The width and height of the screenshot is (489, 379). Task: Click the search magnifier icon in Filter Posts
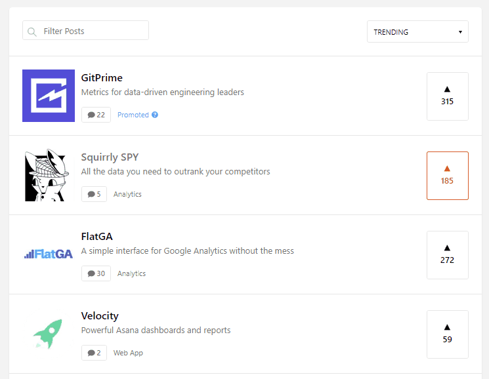(32, 31)
